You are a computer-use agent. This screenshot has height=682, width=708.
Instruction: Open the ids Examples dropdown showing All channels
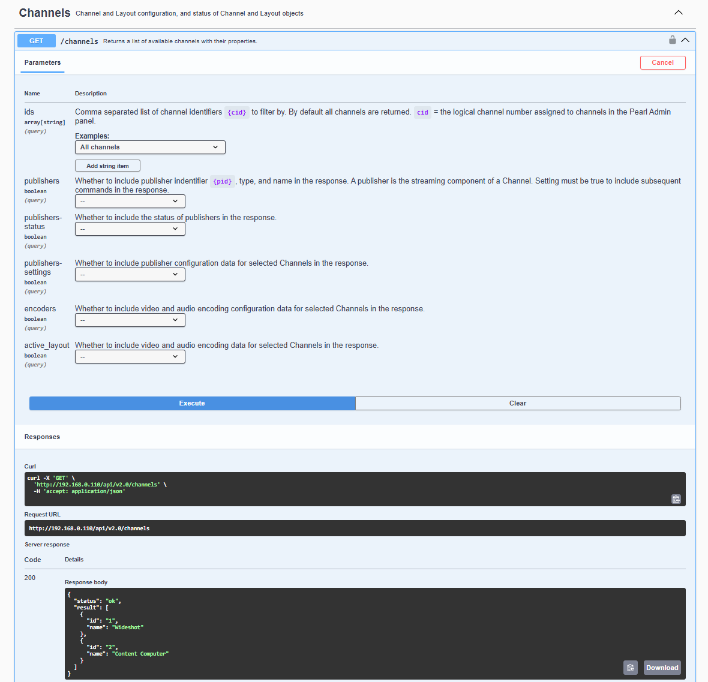(149, 147)
